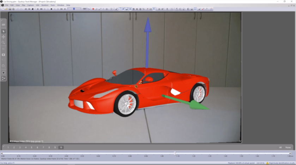
Task: Show camera 8 view
Action: (x=49, y=147)
